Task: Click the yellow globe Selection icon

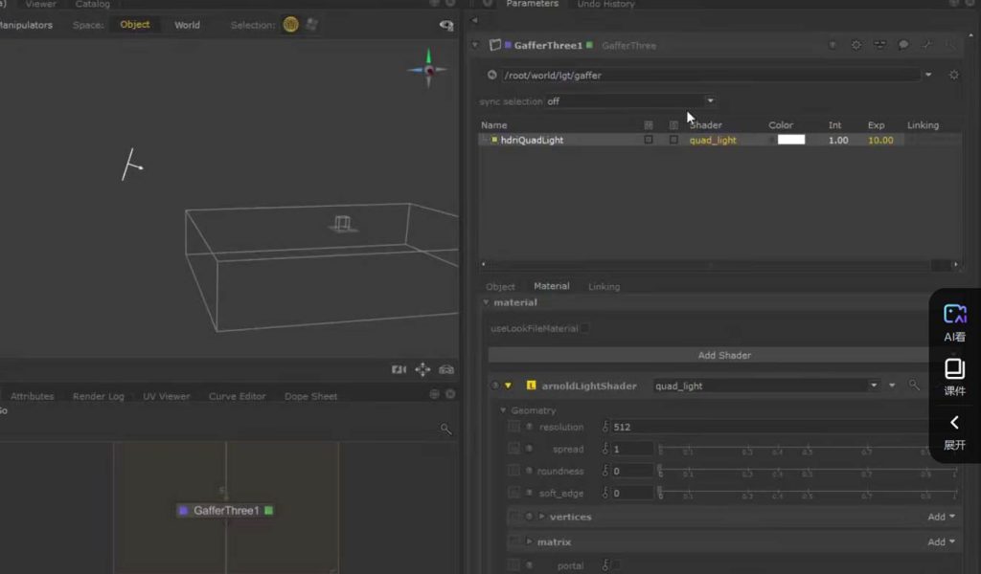Action: coord(290,25)
